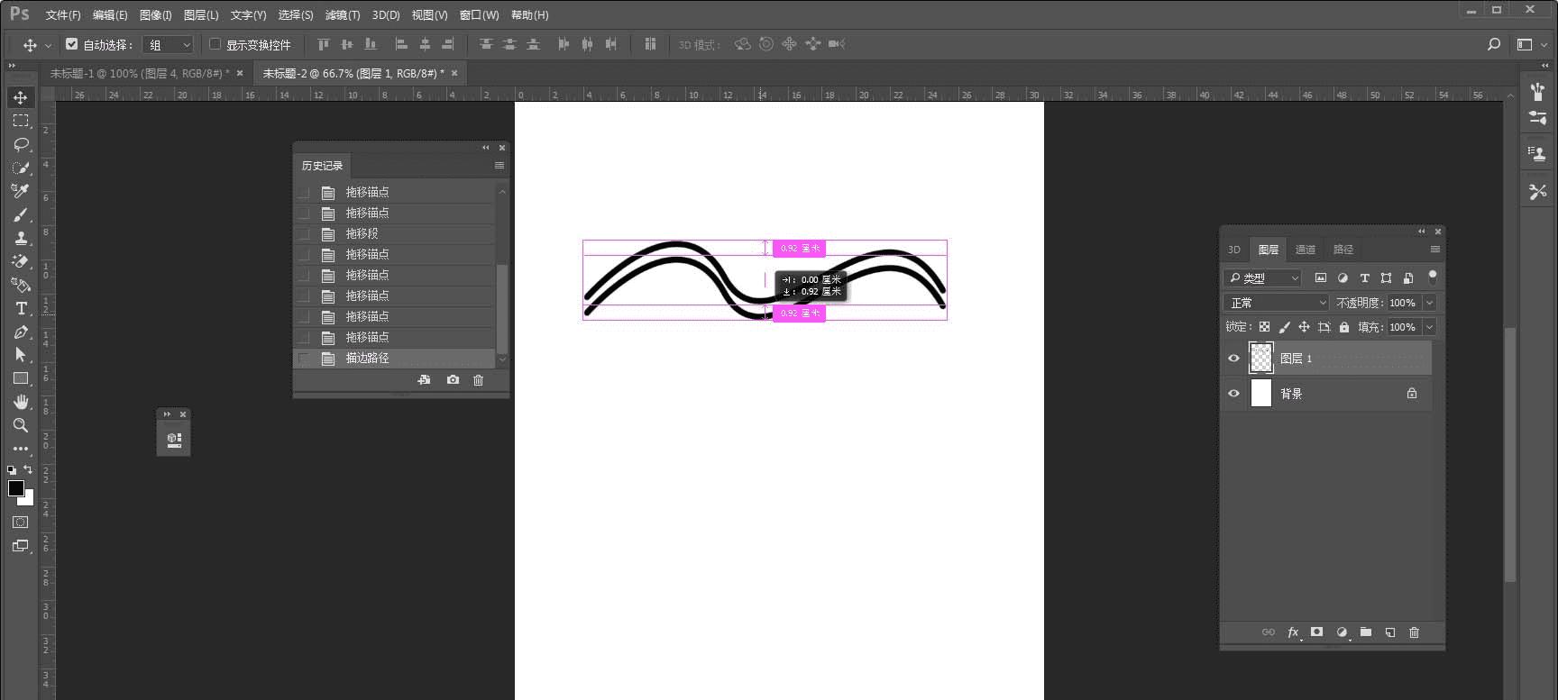Select the Hand tool

[x=21, y=402]
